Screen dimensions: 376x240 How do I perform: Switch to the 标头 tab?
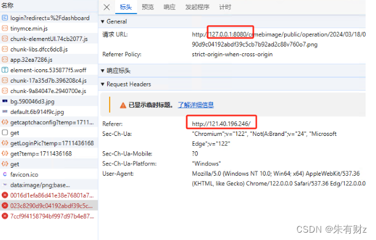pyautogui.click(x=126, y=7)
